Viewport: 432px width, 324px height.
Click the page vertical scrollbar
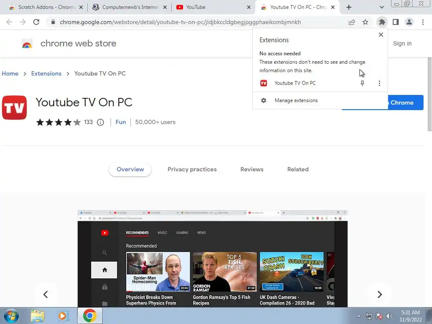coord(429,94)
